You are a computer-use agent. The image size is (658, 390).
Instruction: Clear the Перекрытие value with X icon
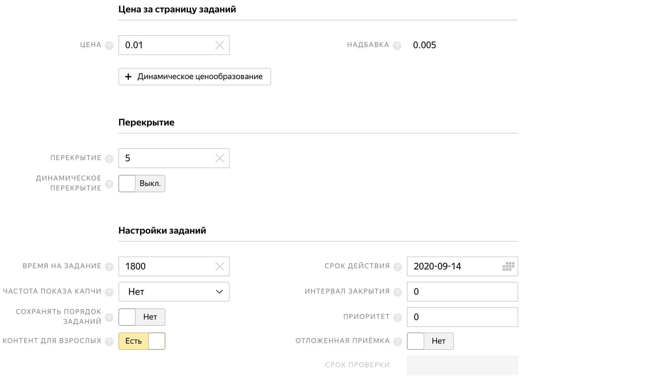219,158
